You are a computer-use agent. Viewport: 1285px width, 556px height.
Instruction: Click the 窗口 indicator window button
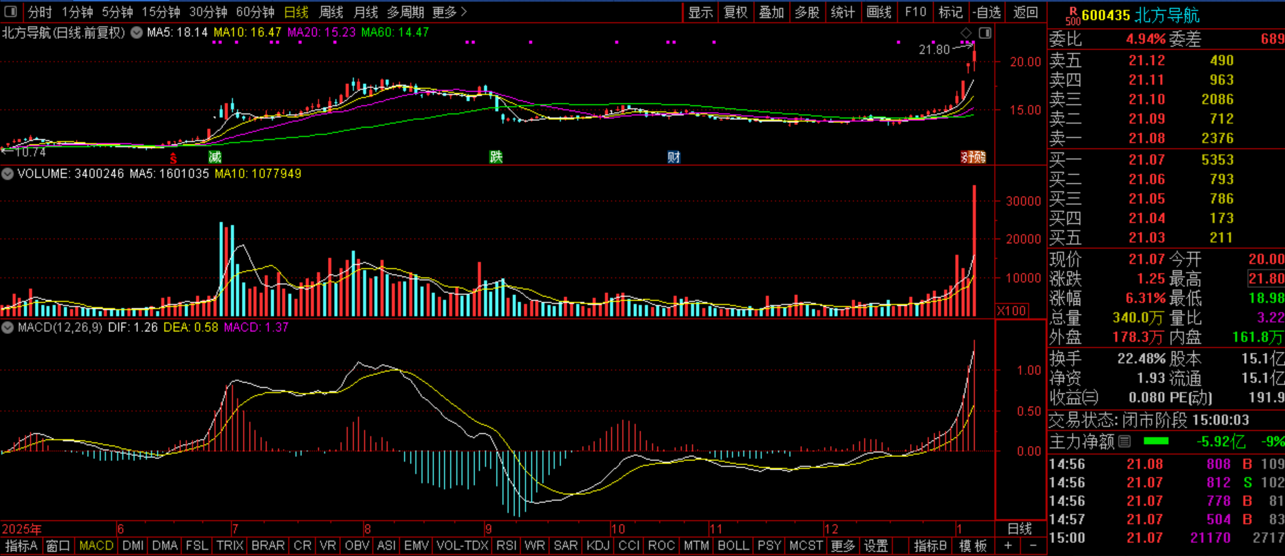tap(58, 546)
